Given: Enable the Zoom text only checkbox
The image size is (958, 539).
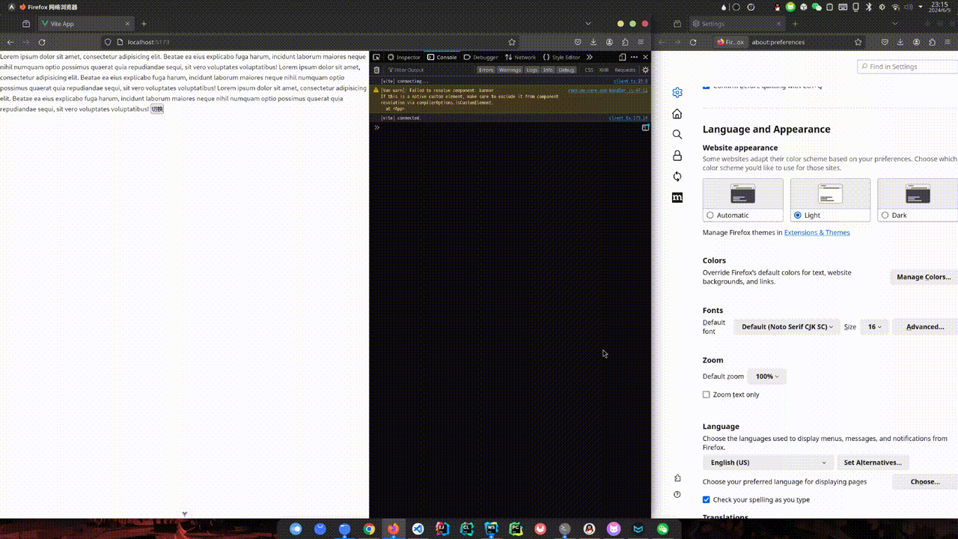Looking at the screenshot, I should (707, 395).
